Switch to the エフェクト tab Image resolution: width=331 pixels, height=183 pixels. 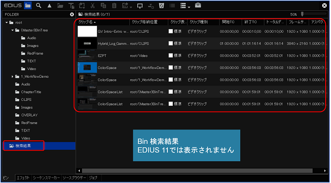click(23, 178)
